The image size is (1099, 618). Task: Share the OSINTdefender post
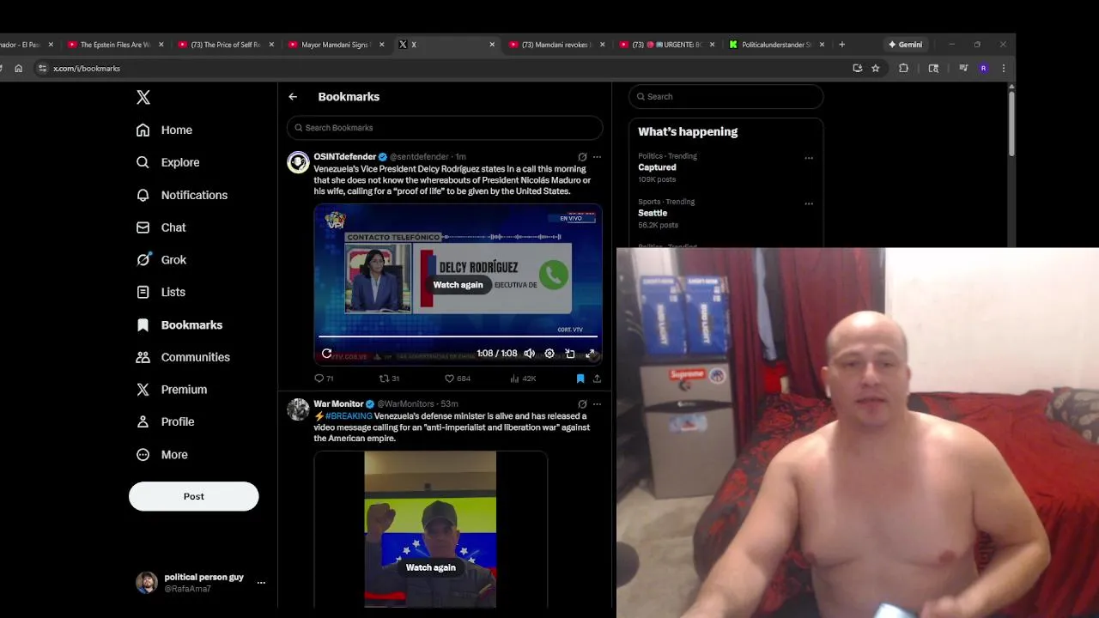(x=597, y=379)
